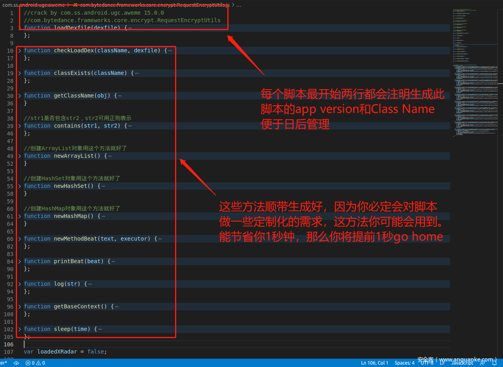Click the code minimap preview

[475, 71]
